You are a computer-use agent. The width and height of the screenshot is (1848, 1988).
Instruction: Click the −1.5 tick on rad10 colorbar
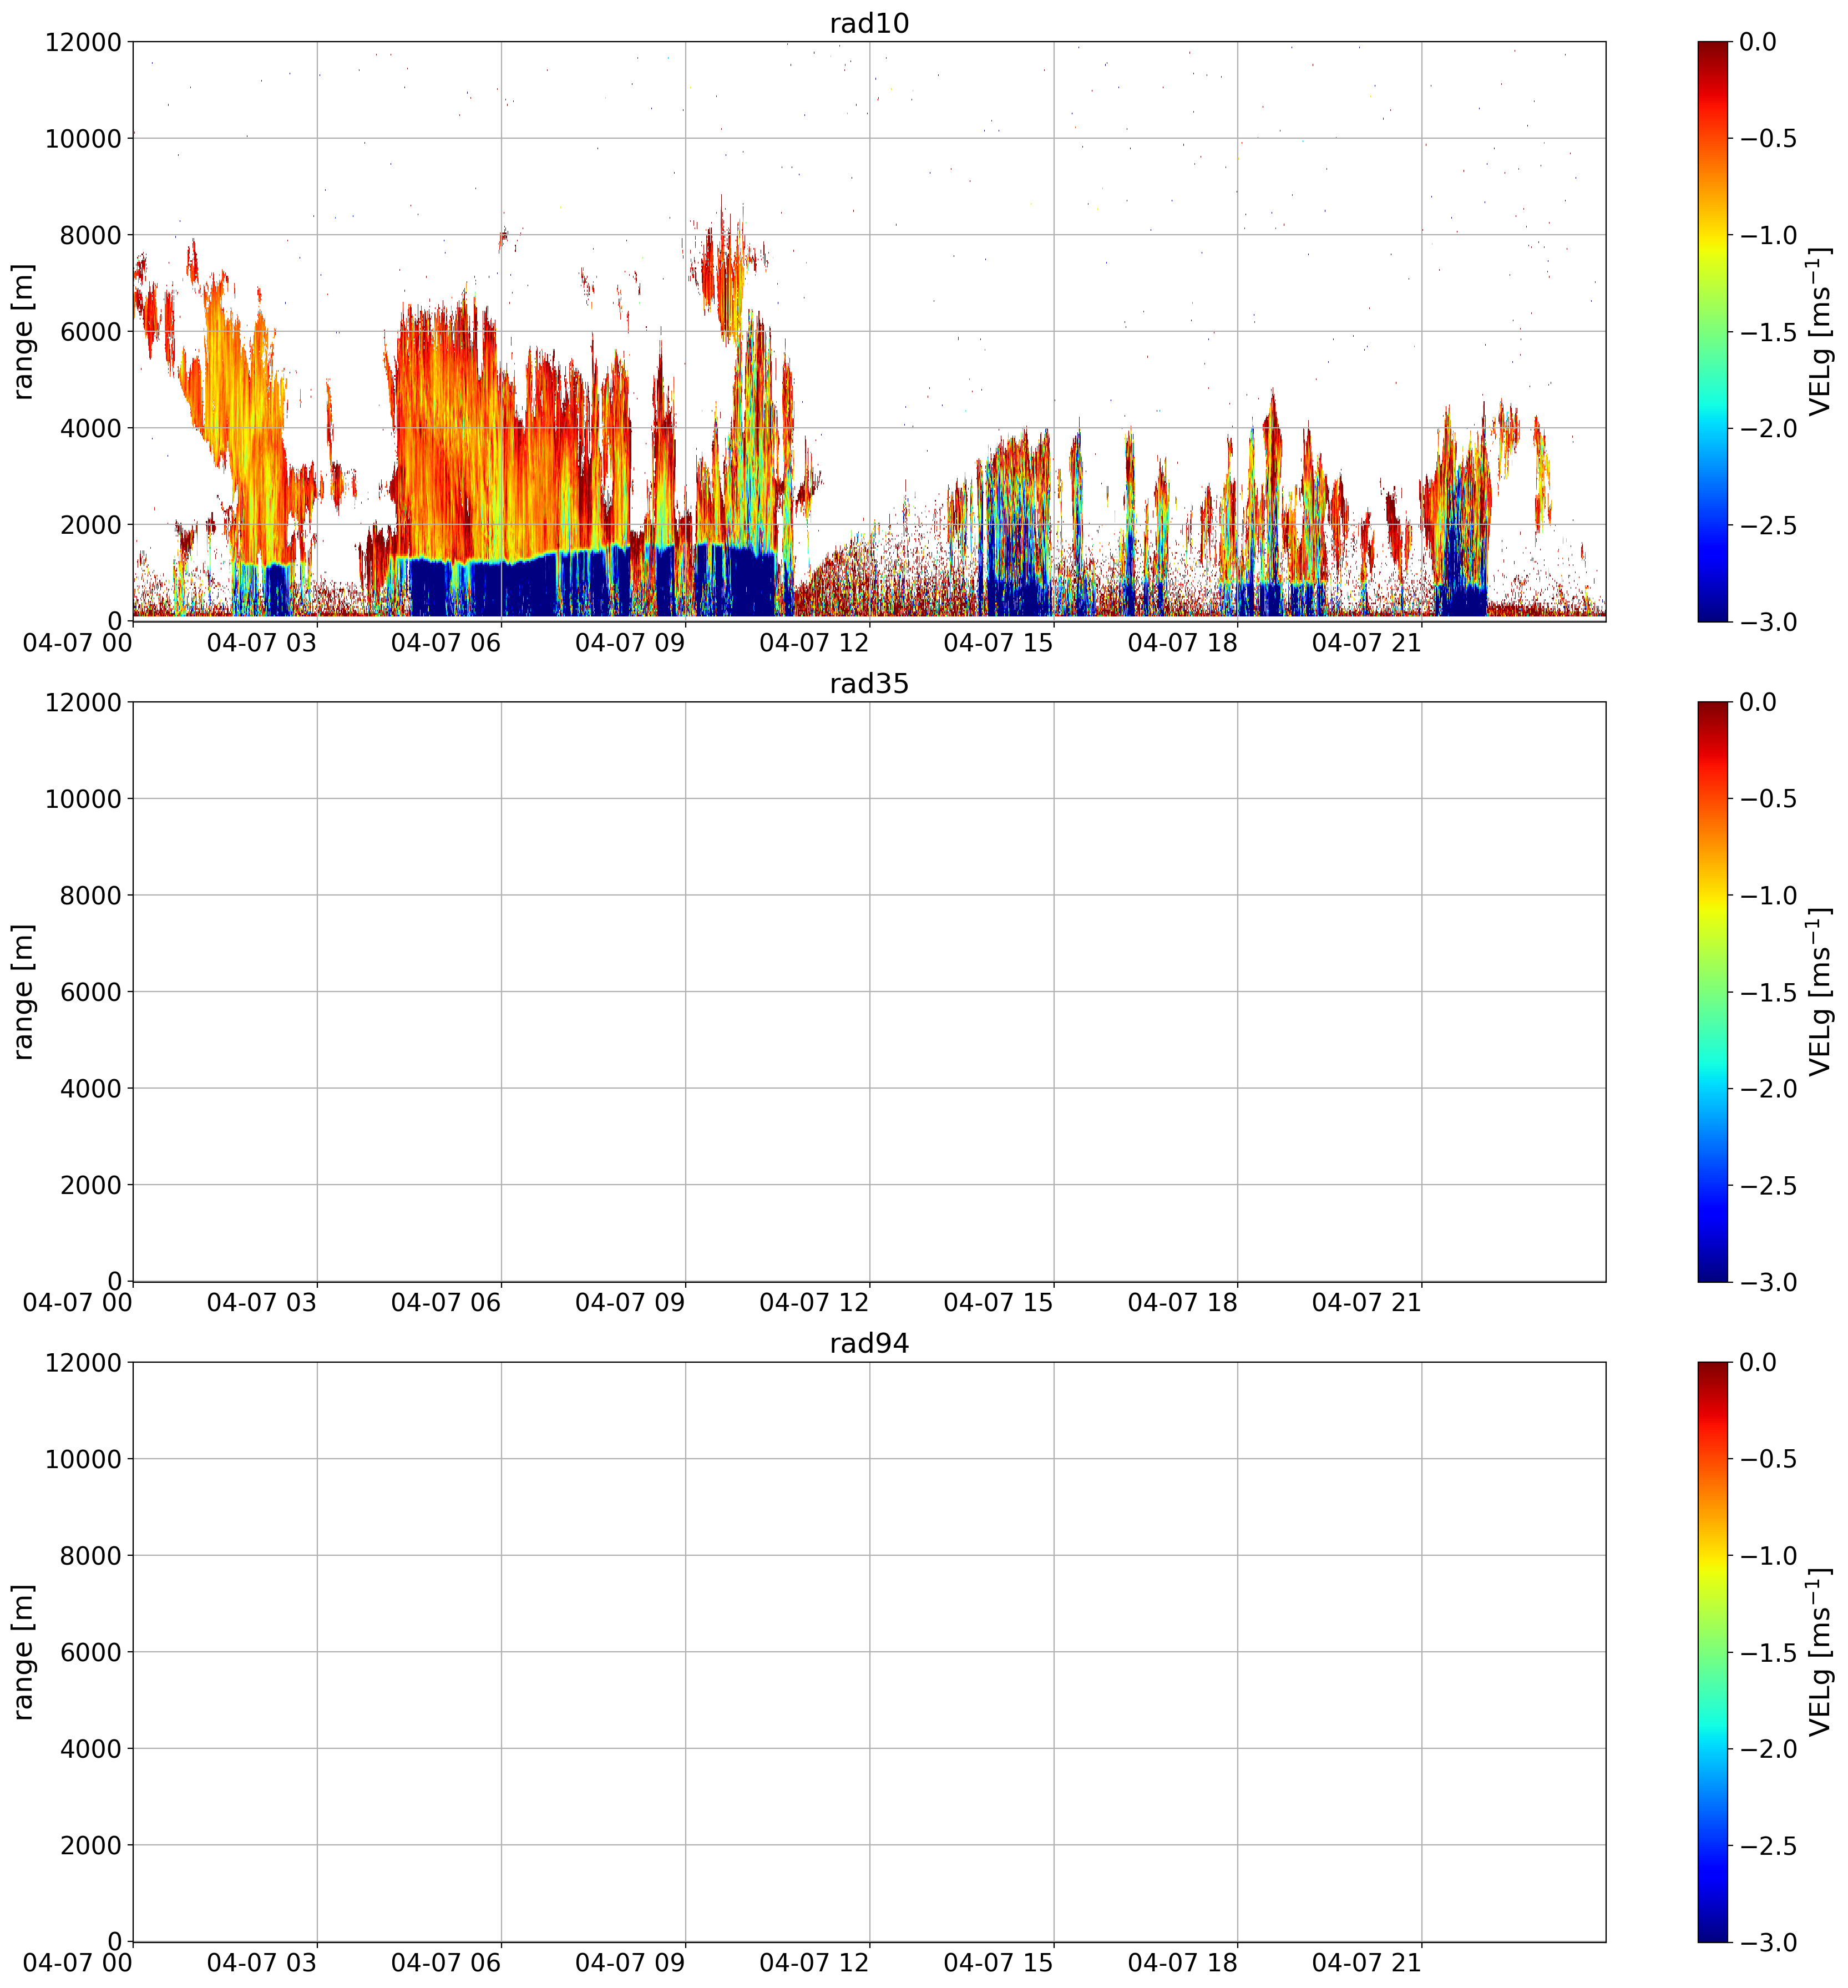1768,332
